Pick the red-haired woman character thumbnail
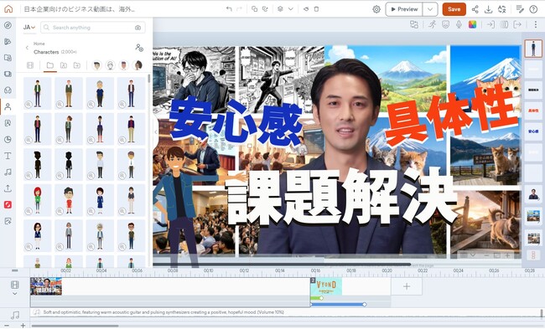The image size is (545, 329). (37, 200)
